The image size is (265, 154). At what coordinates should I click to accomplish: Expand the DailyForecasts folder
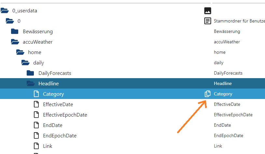(x=30, y=73)
